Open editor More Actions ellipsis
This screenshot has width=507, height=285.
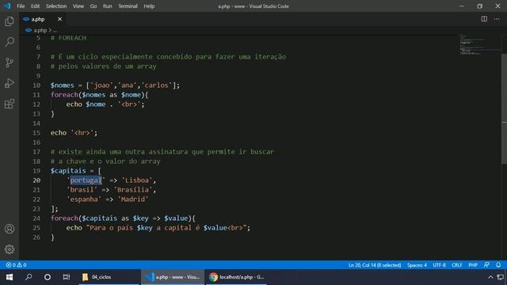497,19
